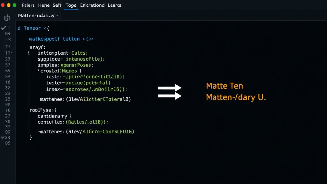Open the Salt menu
This screenshot has width=327, height=184.
pos(57,5)
